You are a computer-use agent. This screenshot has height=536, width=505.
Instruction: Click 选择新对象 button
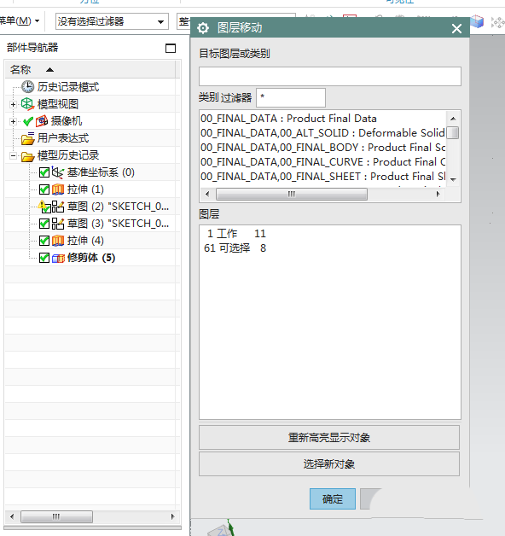tap(329, 464)
